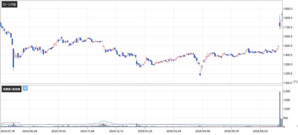Click the 2025/04/09 date label
The height and width of the screenshot is (135, 298).
202,131
